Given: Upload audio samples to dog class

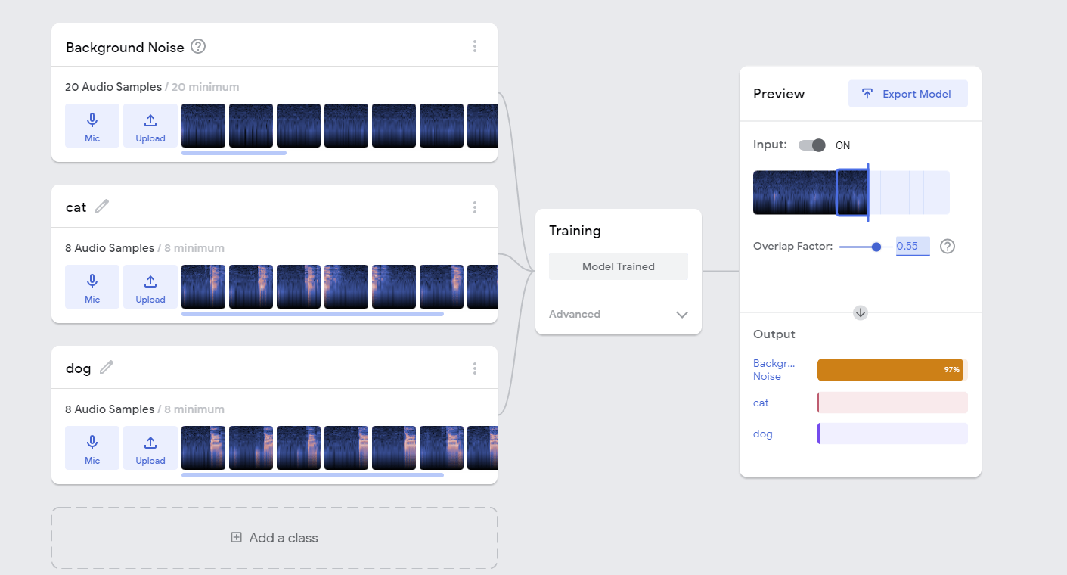Looking at the screenshot, I should [150, 448].
